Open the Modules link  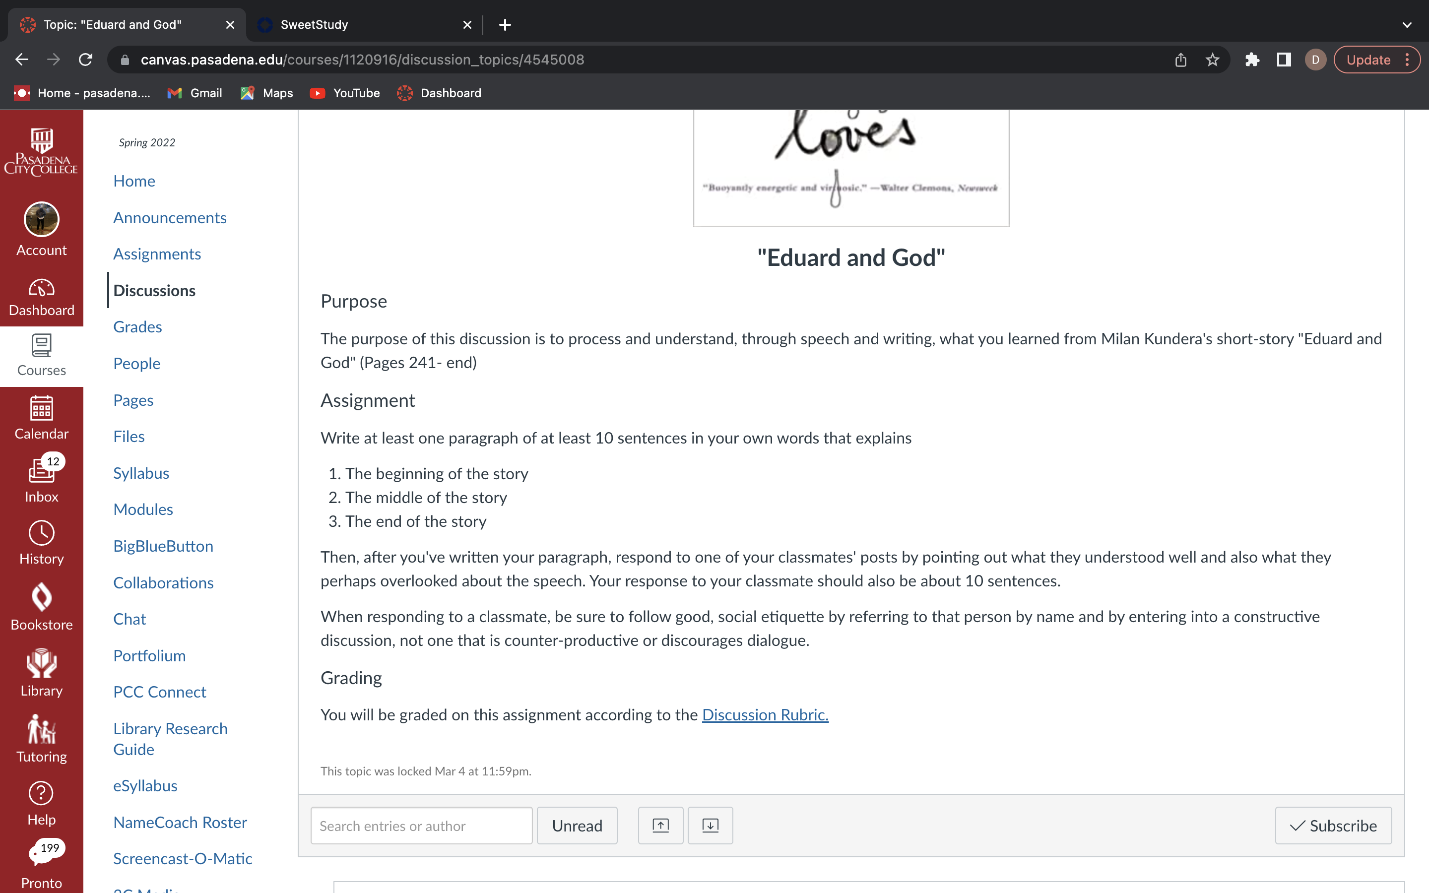[143, 509]
